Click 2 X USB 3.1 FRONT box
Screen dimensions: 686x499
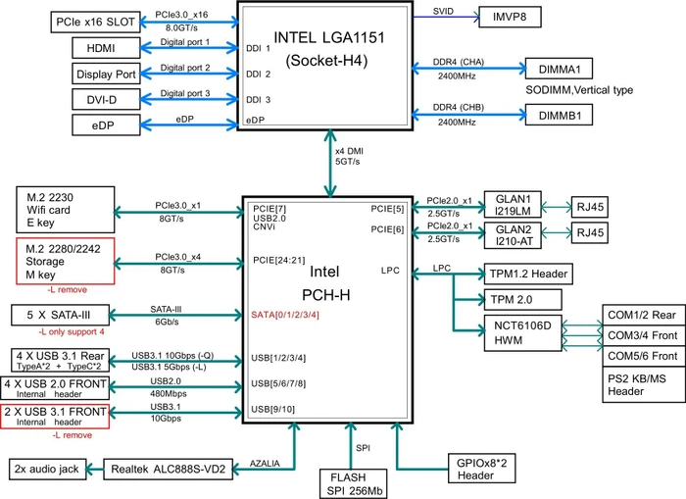click(55, 417)
